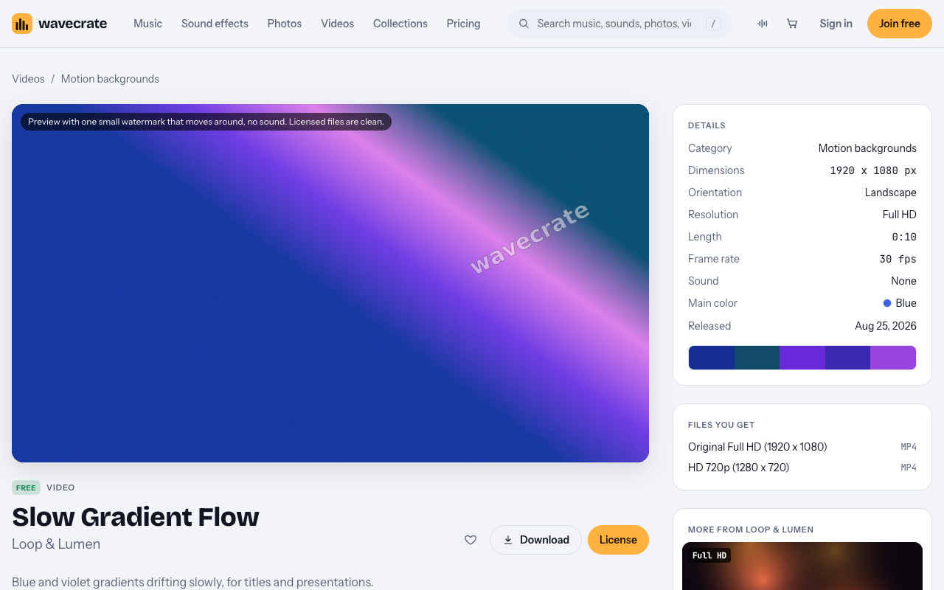Click the 30 fps frame rate value

tap(898, 259)
